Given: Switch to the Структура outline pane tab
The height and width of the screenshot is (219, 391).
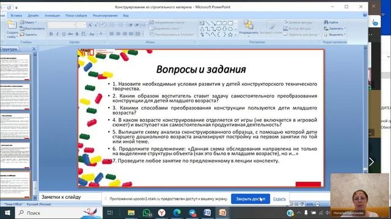Looking at the screenshot, I should coord(9,49).
